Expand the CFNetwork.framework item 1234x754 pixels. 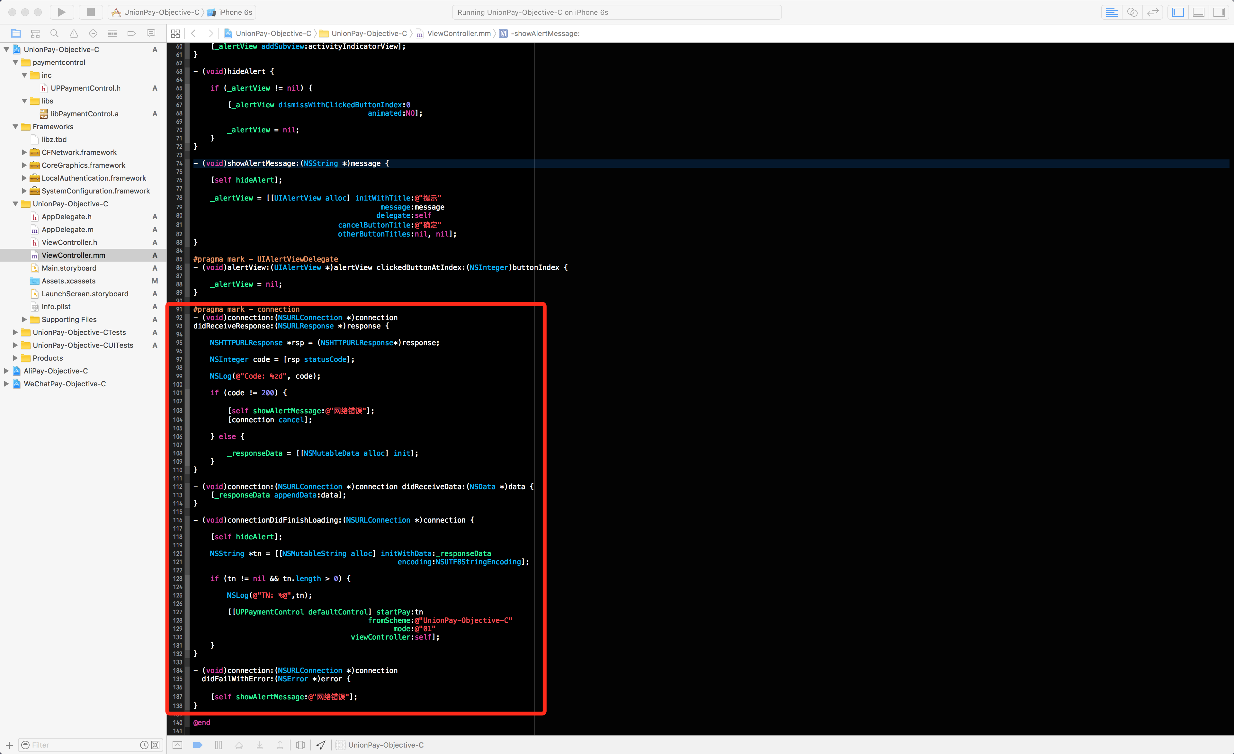24,152
